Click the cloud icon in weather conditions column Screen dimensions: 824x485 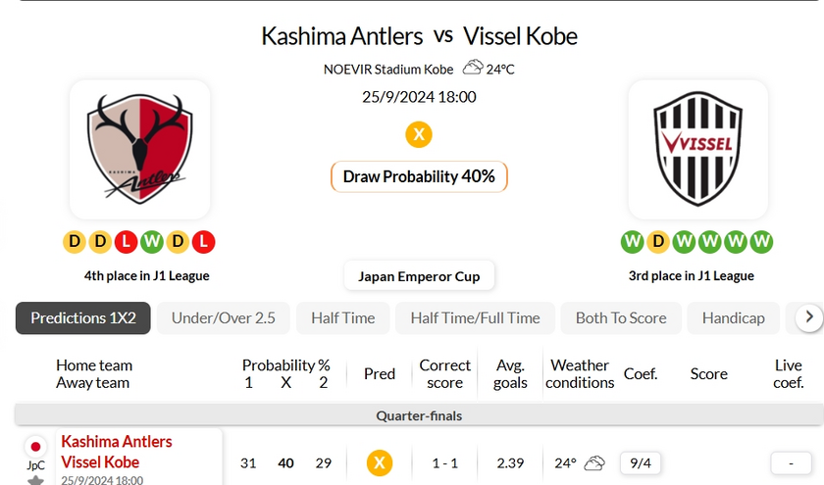point(594,462)
